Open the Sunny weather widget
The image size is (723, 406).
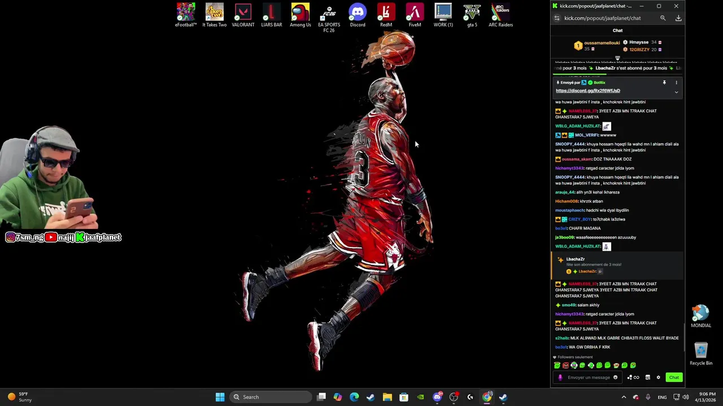coord(19,397)
